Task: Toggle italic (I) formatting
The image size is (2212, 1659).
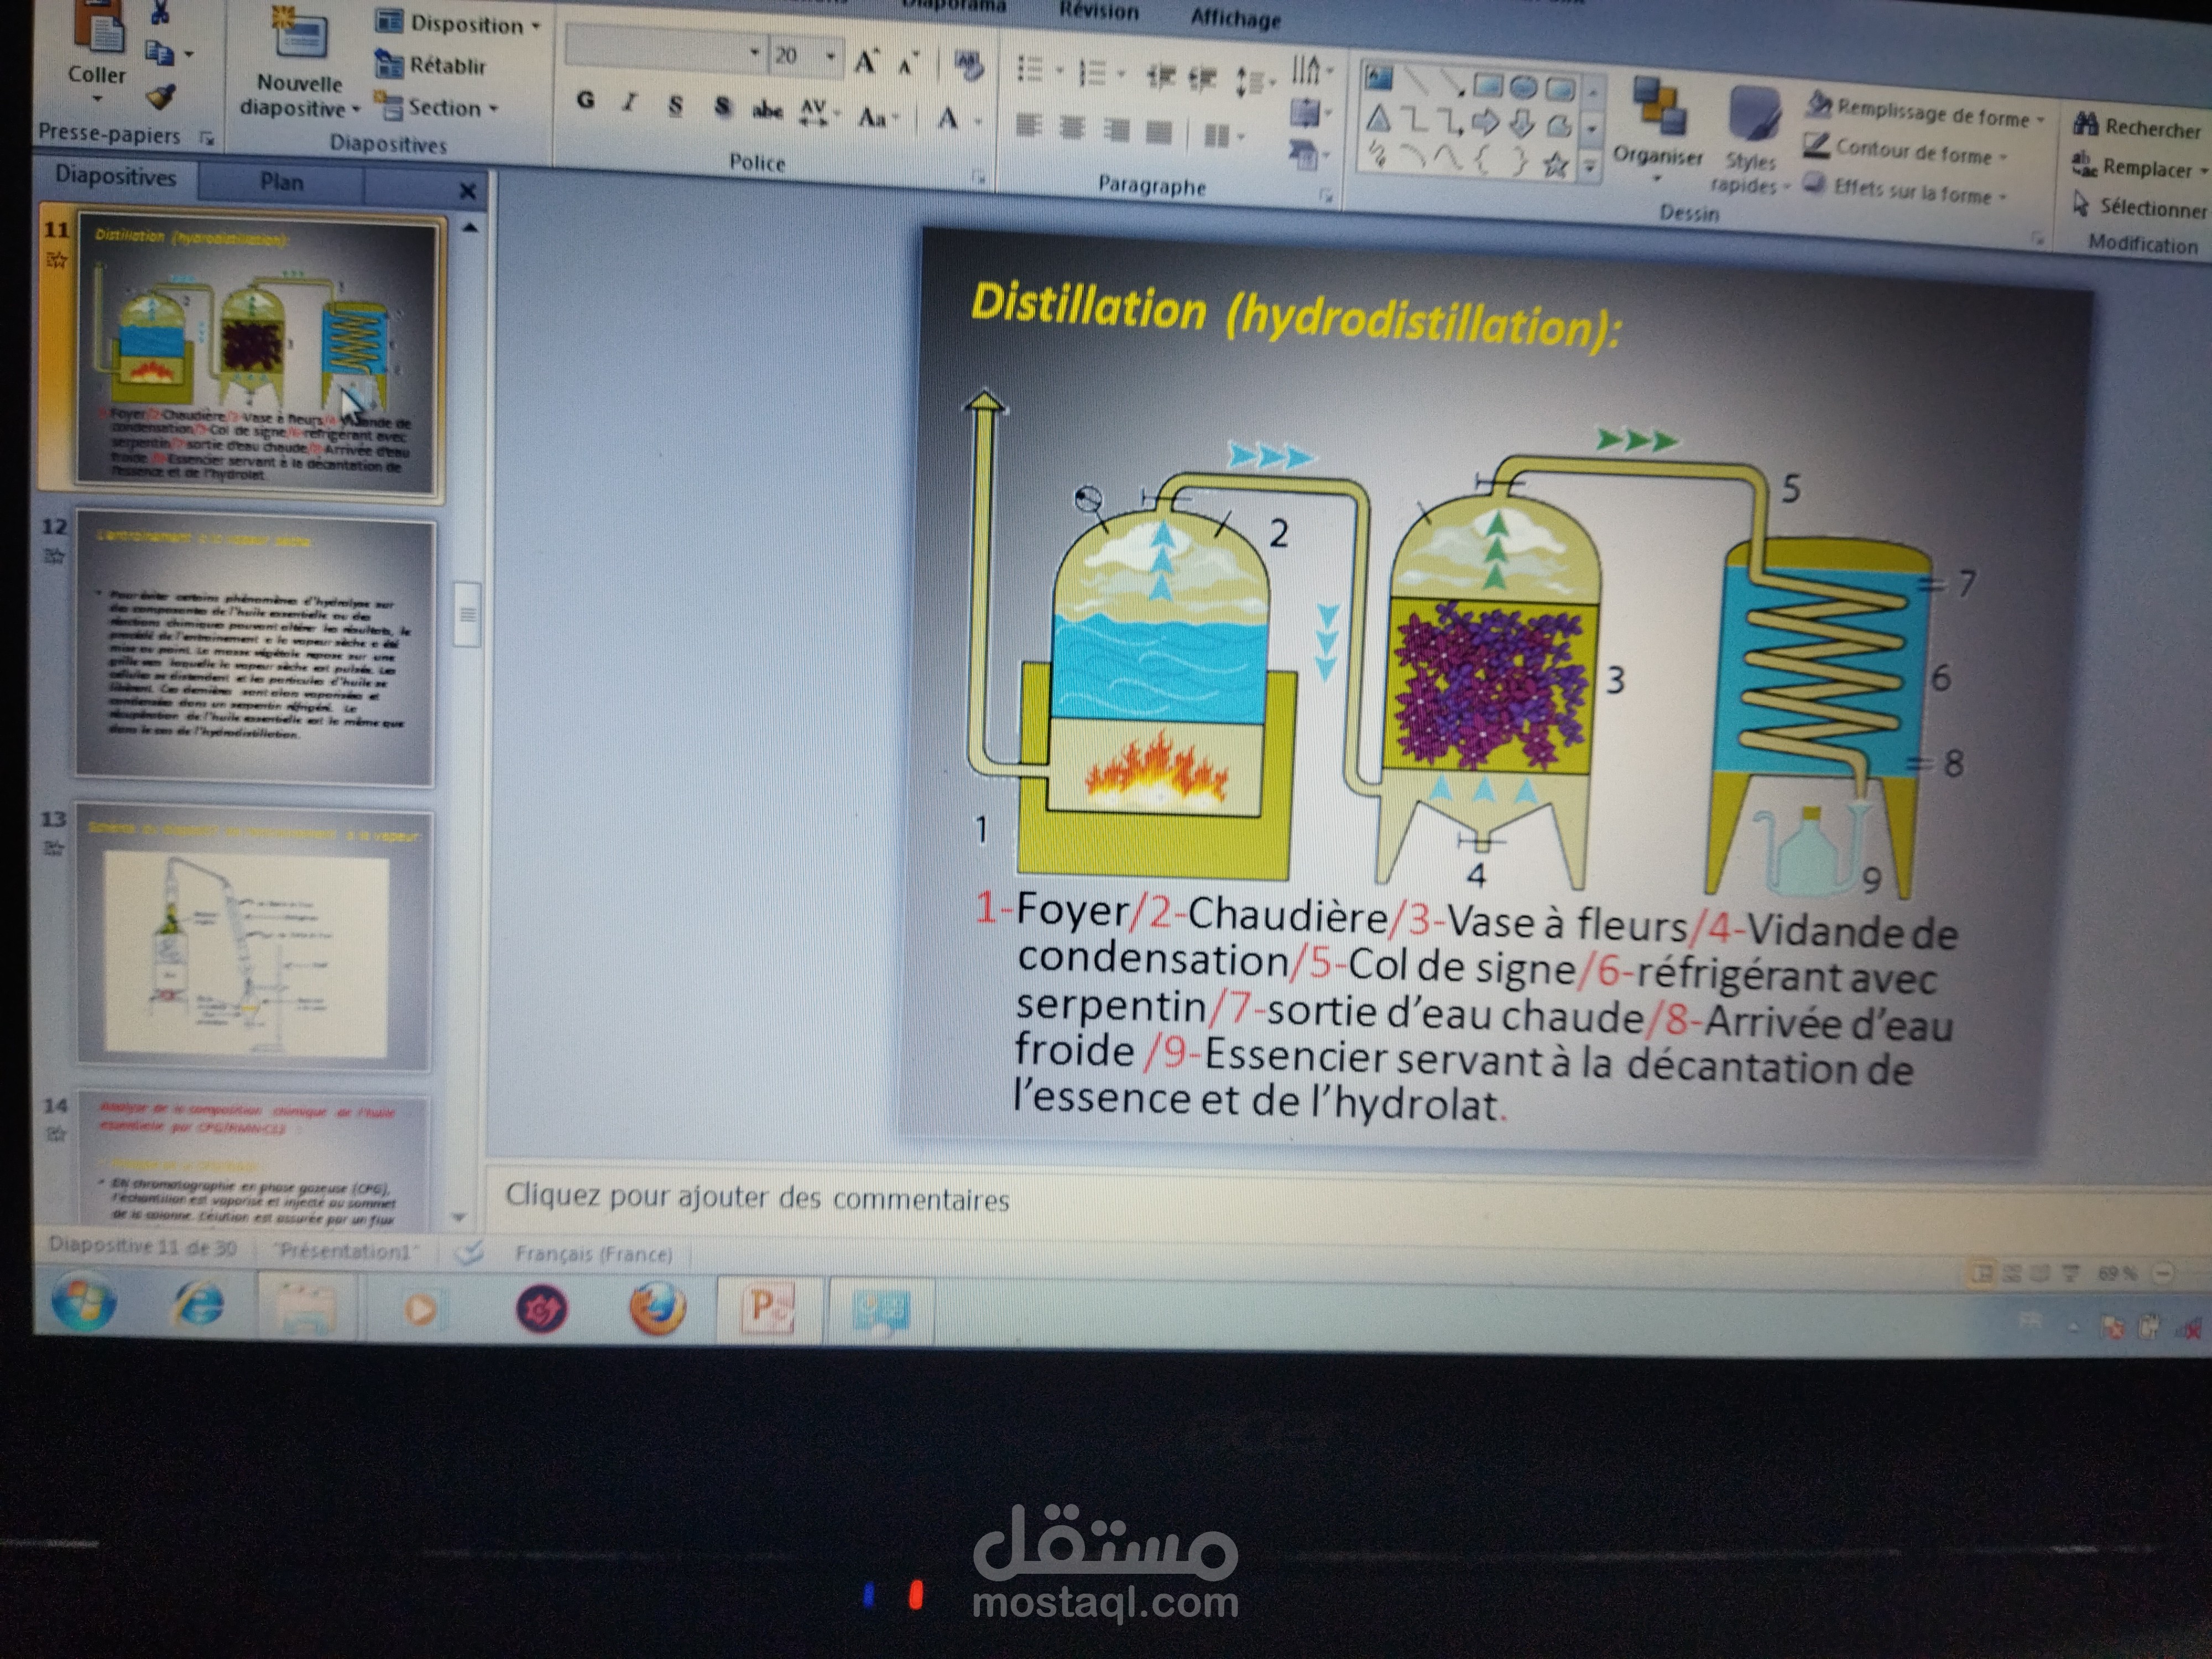Action: 630,102
